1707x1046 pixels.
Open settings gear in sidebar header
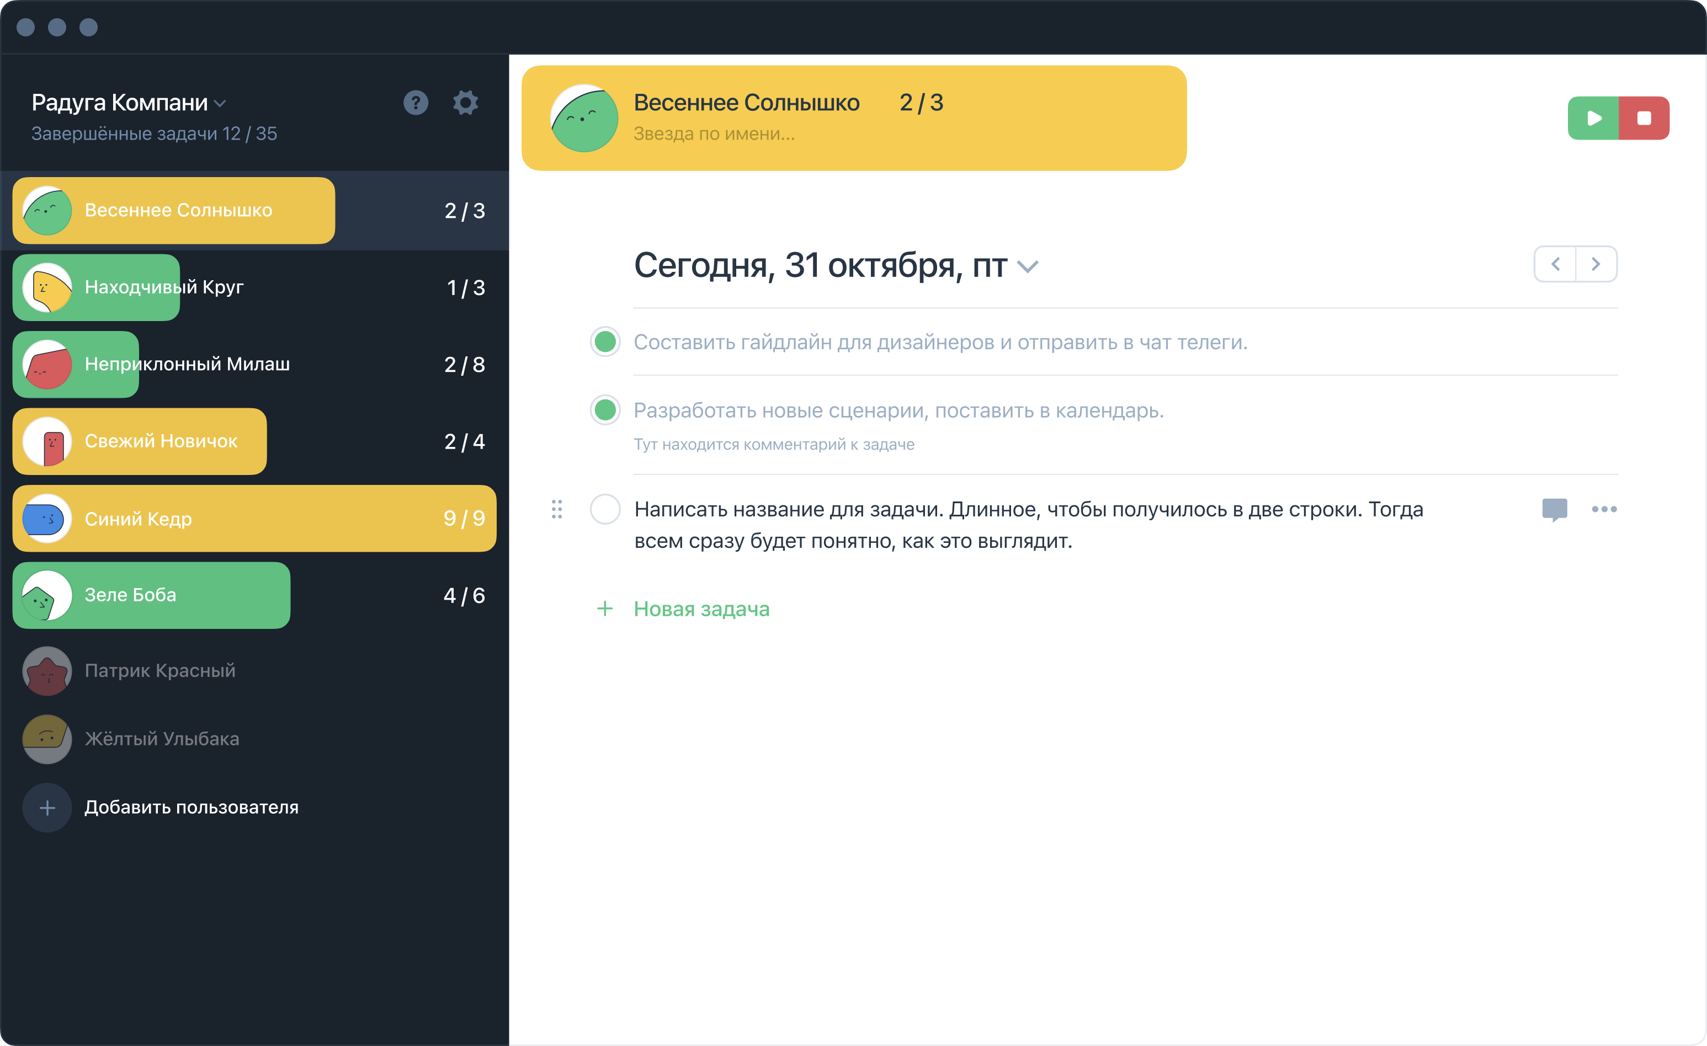[466, 103]
